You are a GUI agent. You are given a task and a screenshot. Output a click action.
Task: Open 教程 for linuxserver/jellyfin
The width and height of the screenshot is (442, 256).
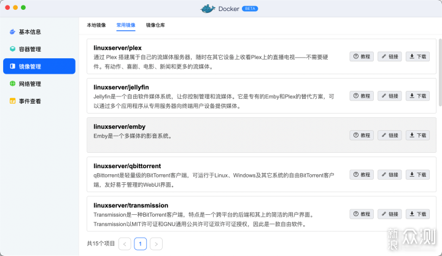click(362, 96)
